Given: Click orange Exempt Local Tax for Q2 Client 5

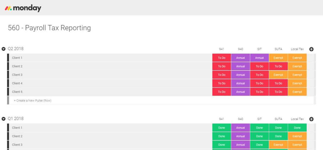Looking at the screenshot, I should click(x=297, y=92).
